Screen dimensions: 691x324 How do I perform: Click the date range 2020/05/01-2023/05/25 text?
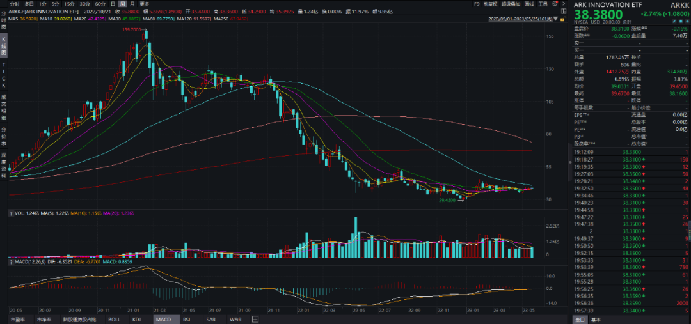520,19
